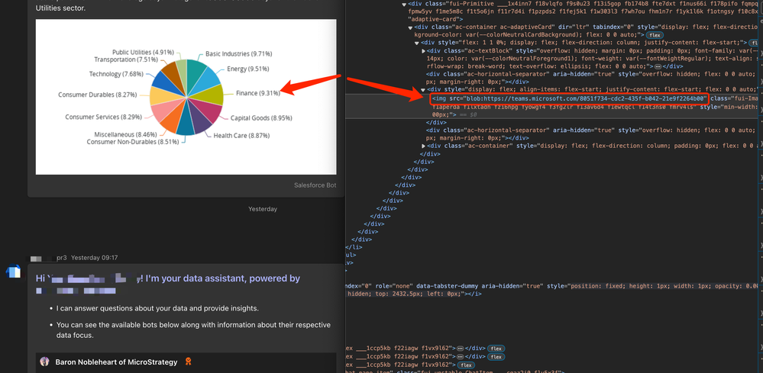
Task: Click the orange badge beside Baron Nobleheart
Action: click(x=187, y=362)
